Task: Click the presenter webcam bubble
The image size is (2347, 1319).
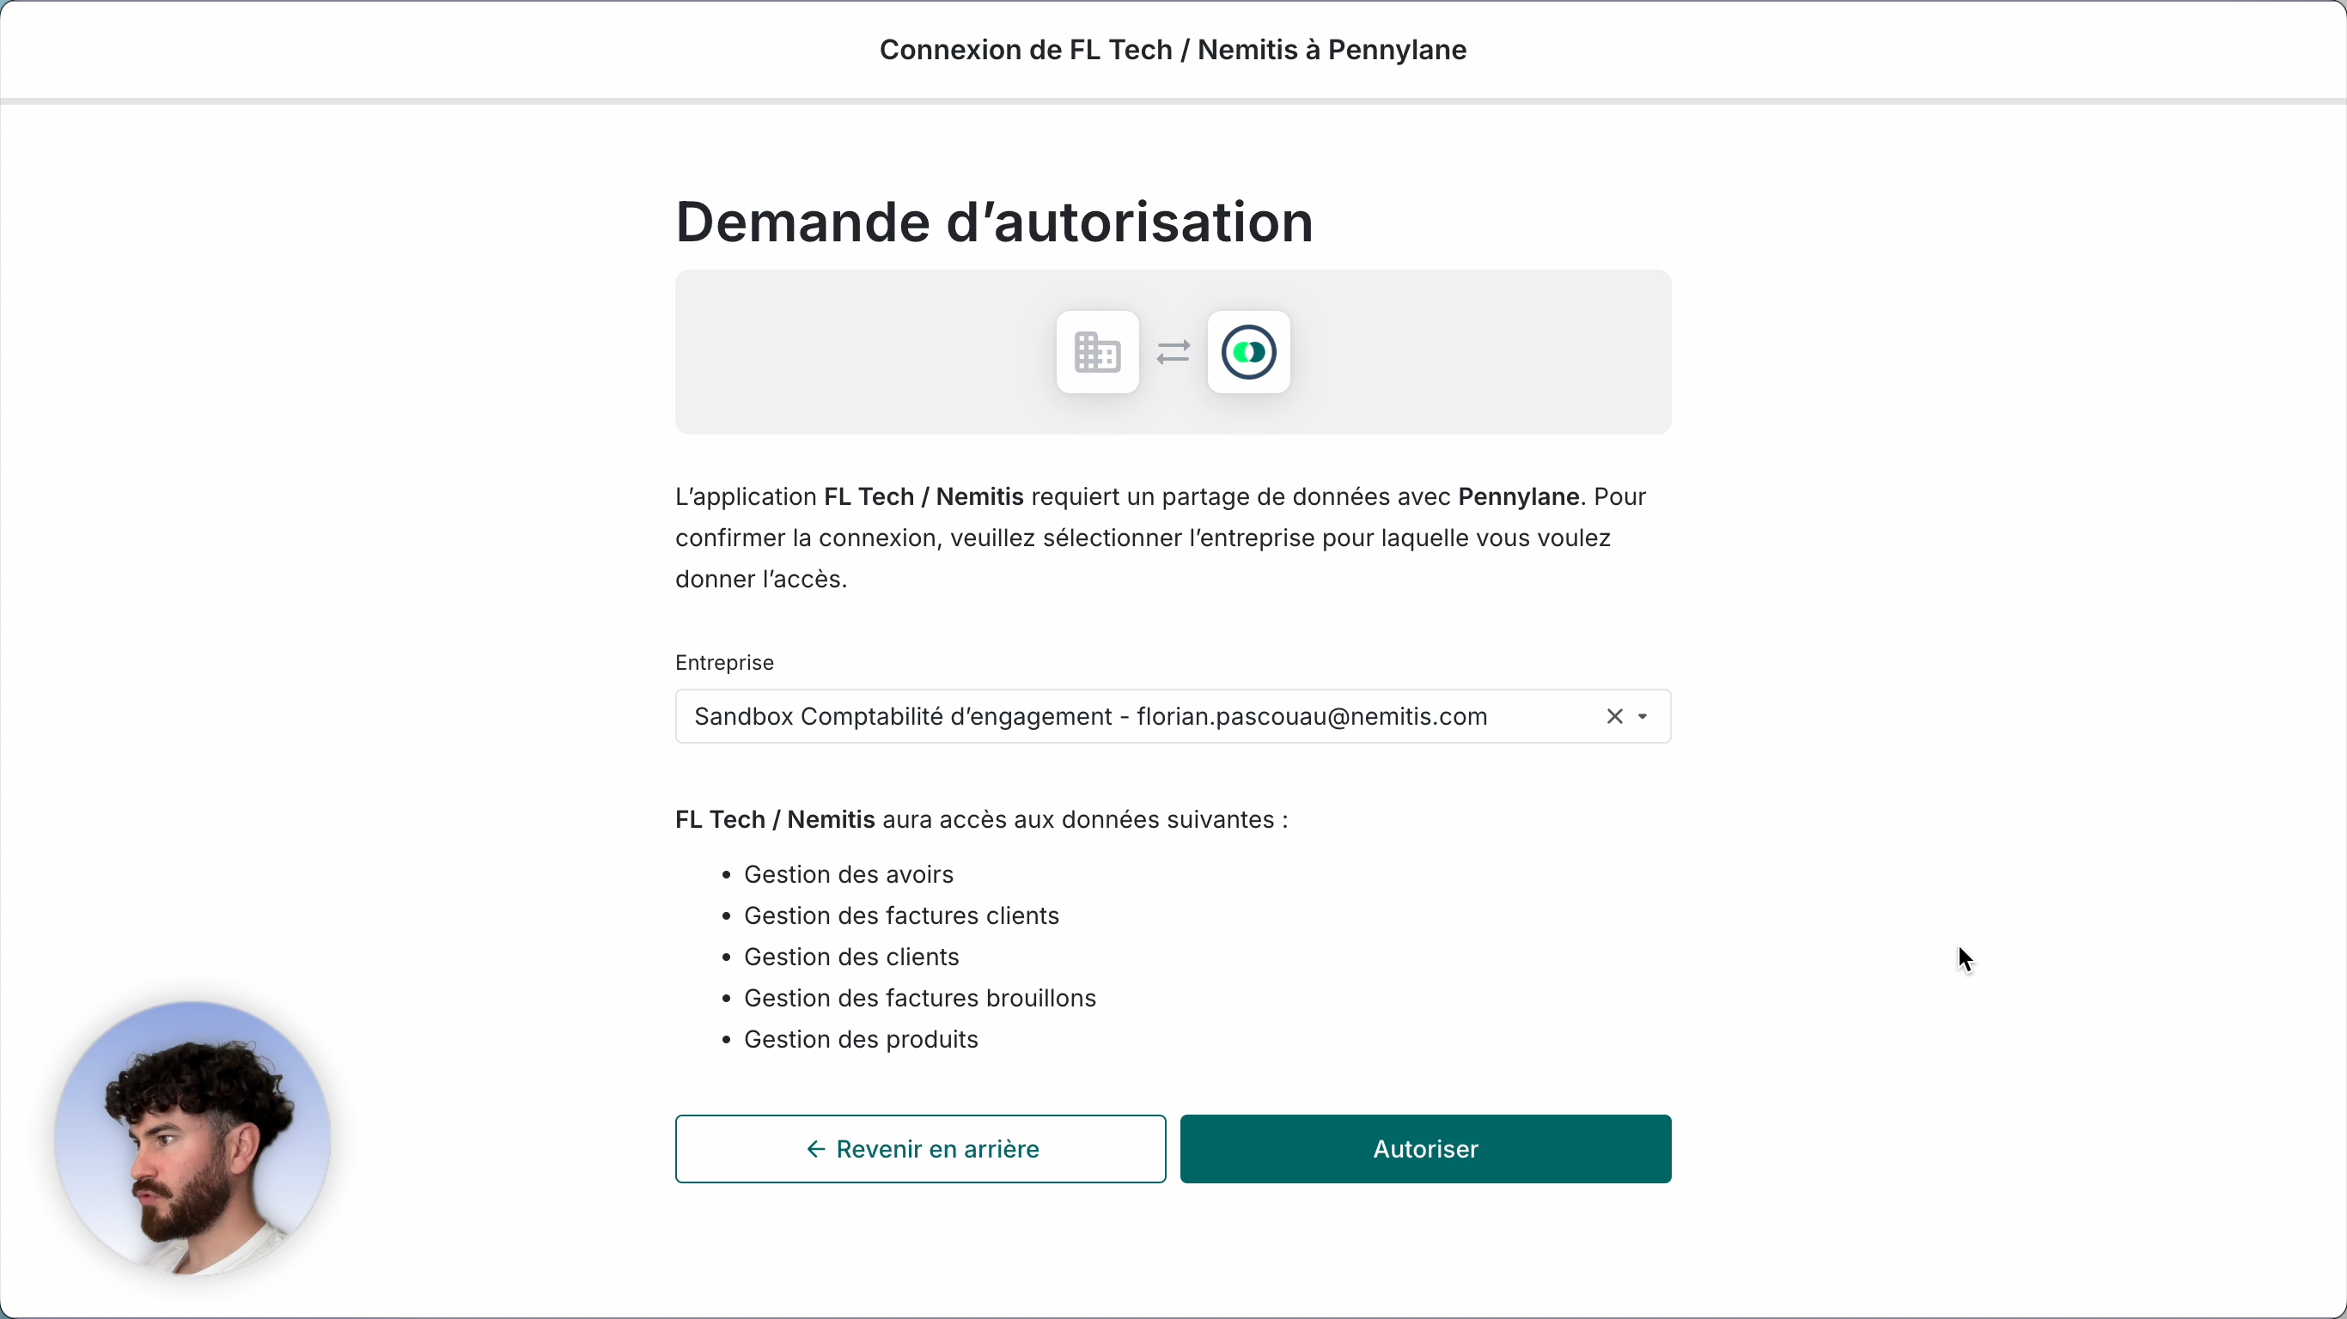Action: 193,1138
